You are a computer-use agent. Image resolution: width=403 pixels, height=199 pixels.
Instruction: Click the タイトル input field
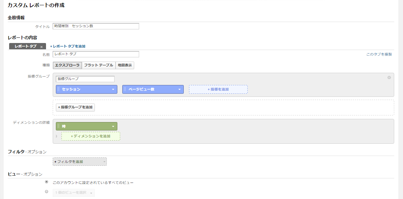(96, 26)
